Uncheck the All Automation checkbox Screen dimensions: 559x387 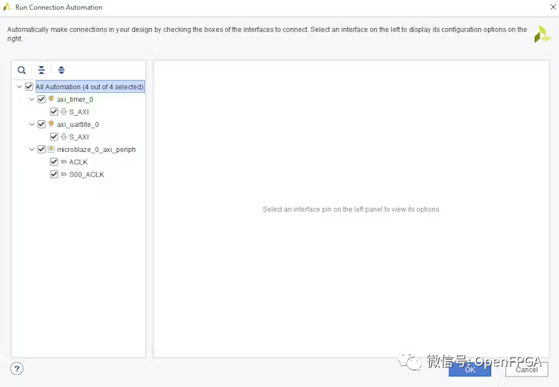coord(29,87)
